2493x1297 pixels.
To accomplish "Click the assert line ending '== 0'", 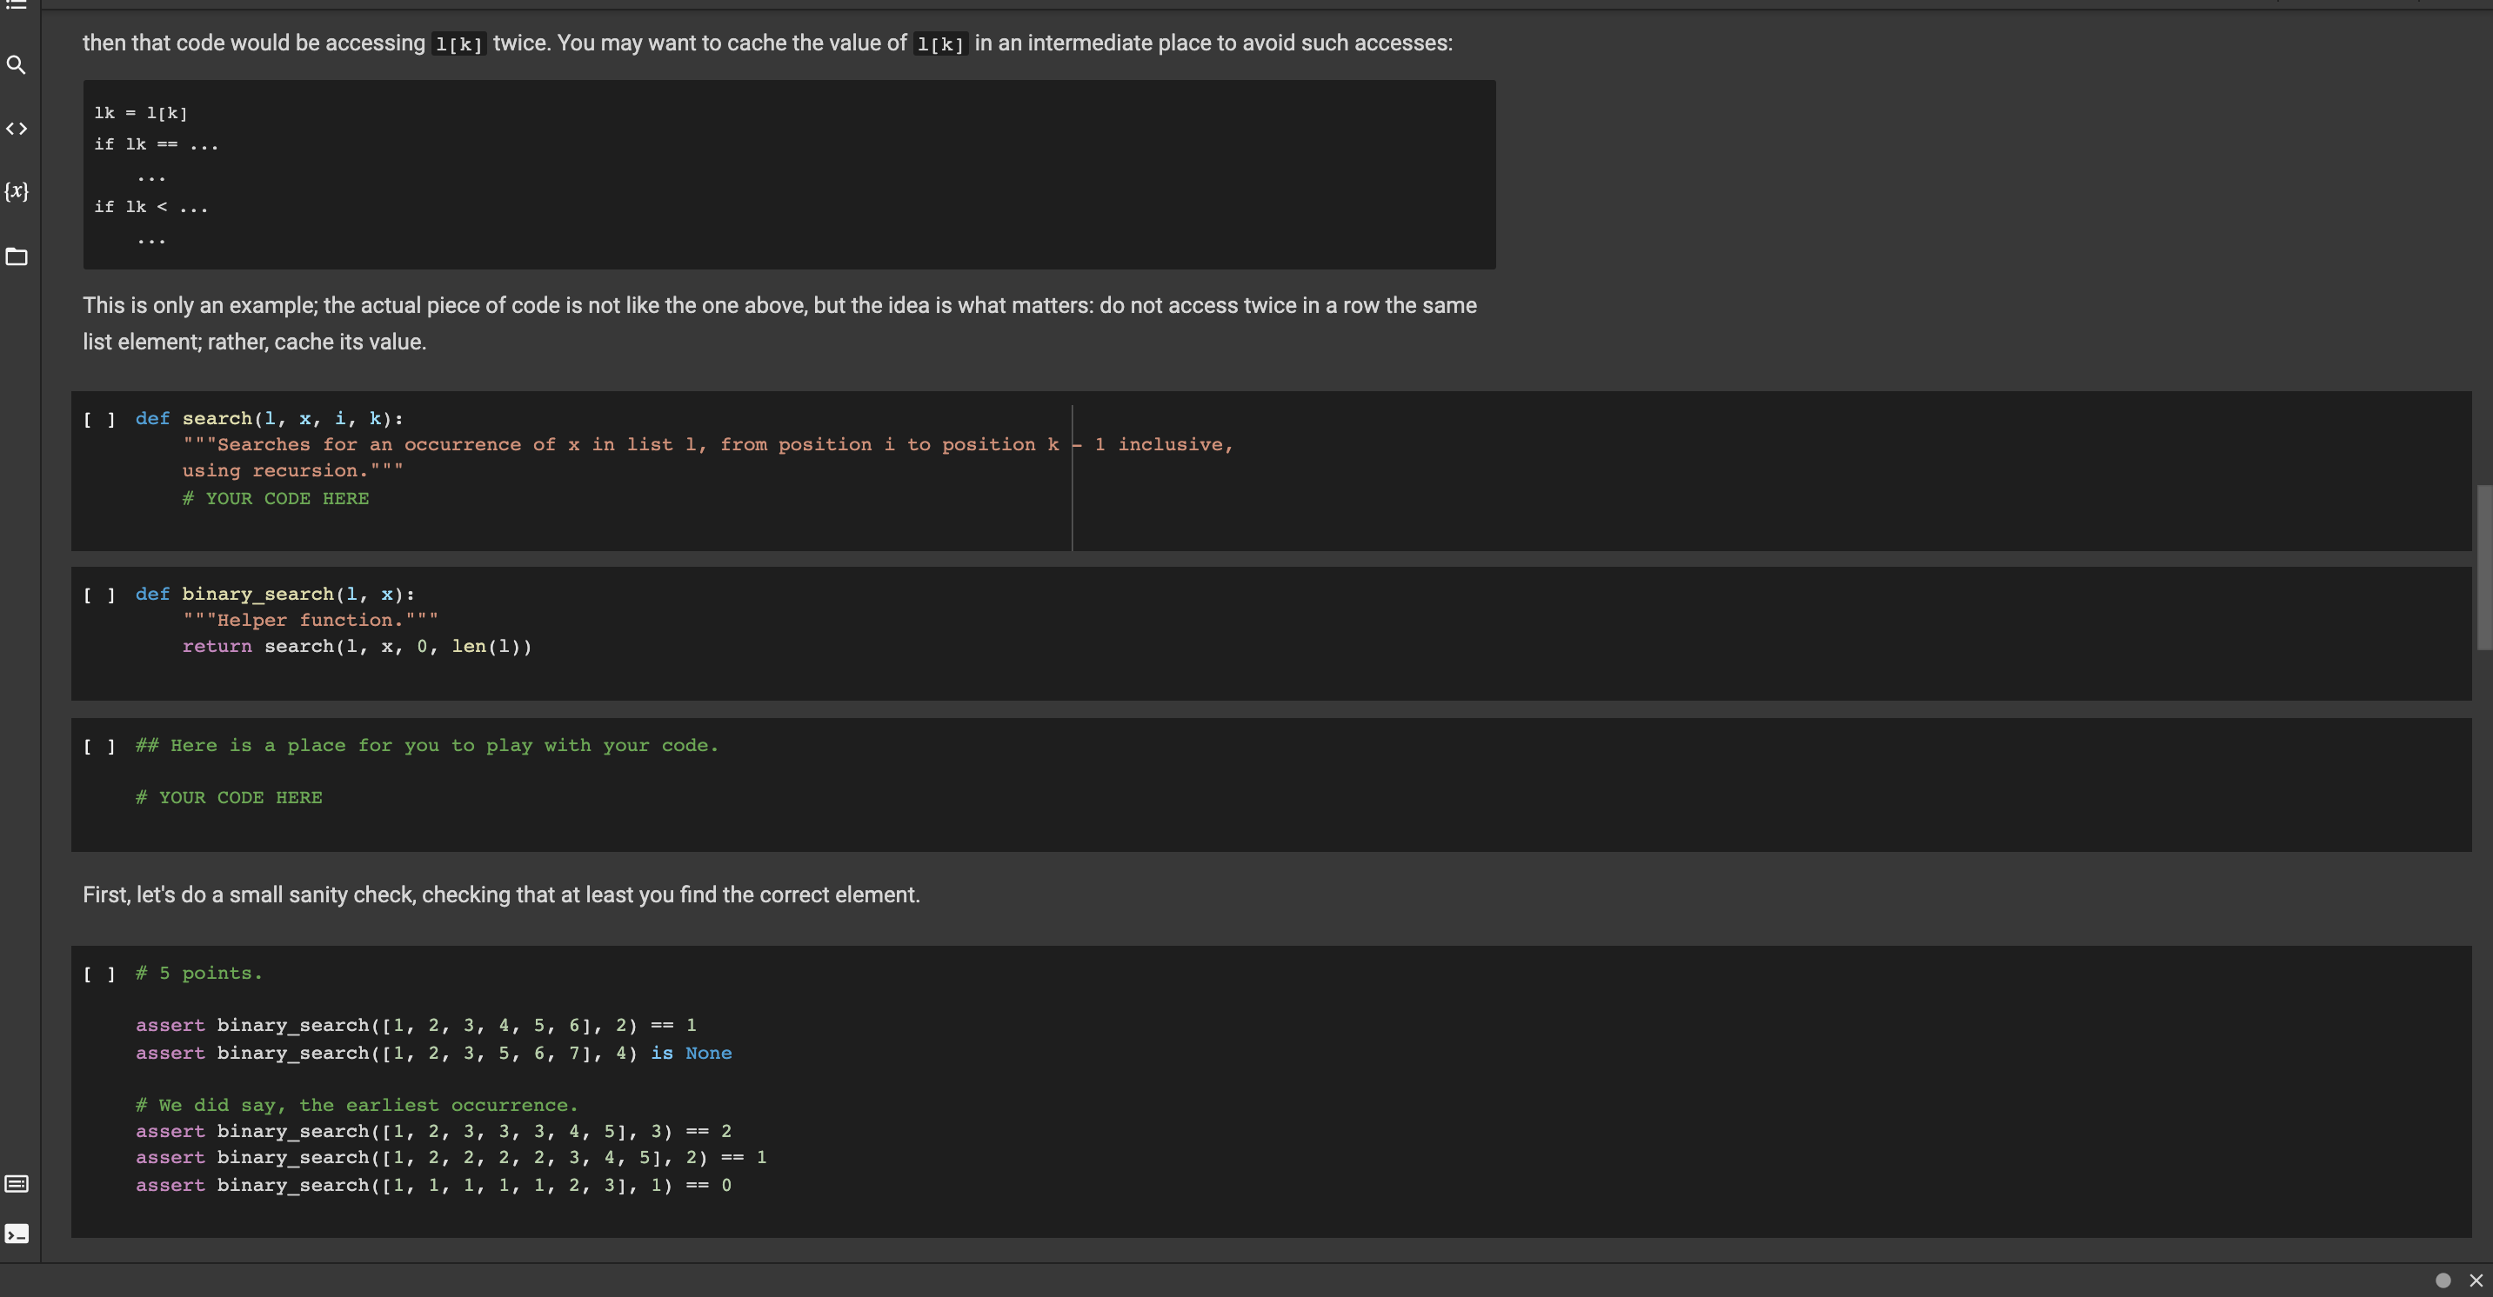I will pyautogui.click(x=433, y=1185).
